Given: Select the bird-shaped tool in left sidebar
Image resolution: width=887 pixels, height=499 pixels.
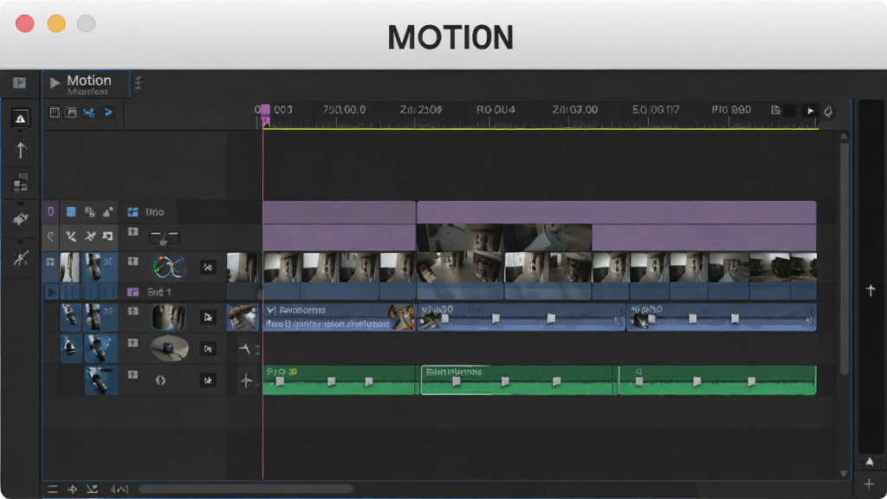Looking at the screenshot, I should (x=21, y=219).
